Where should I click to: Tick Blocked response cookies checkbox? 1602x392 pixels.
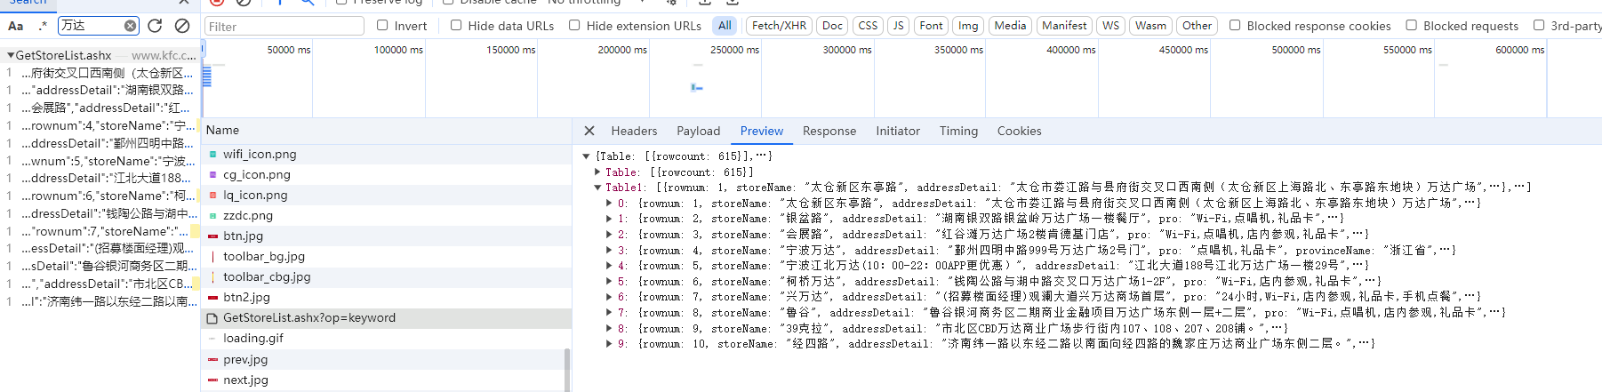1235,26
